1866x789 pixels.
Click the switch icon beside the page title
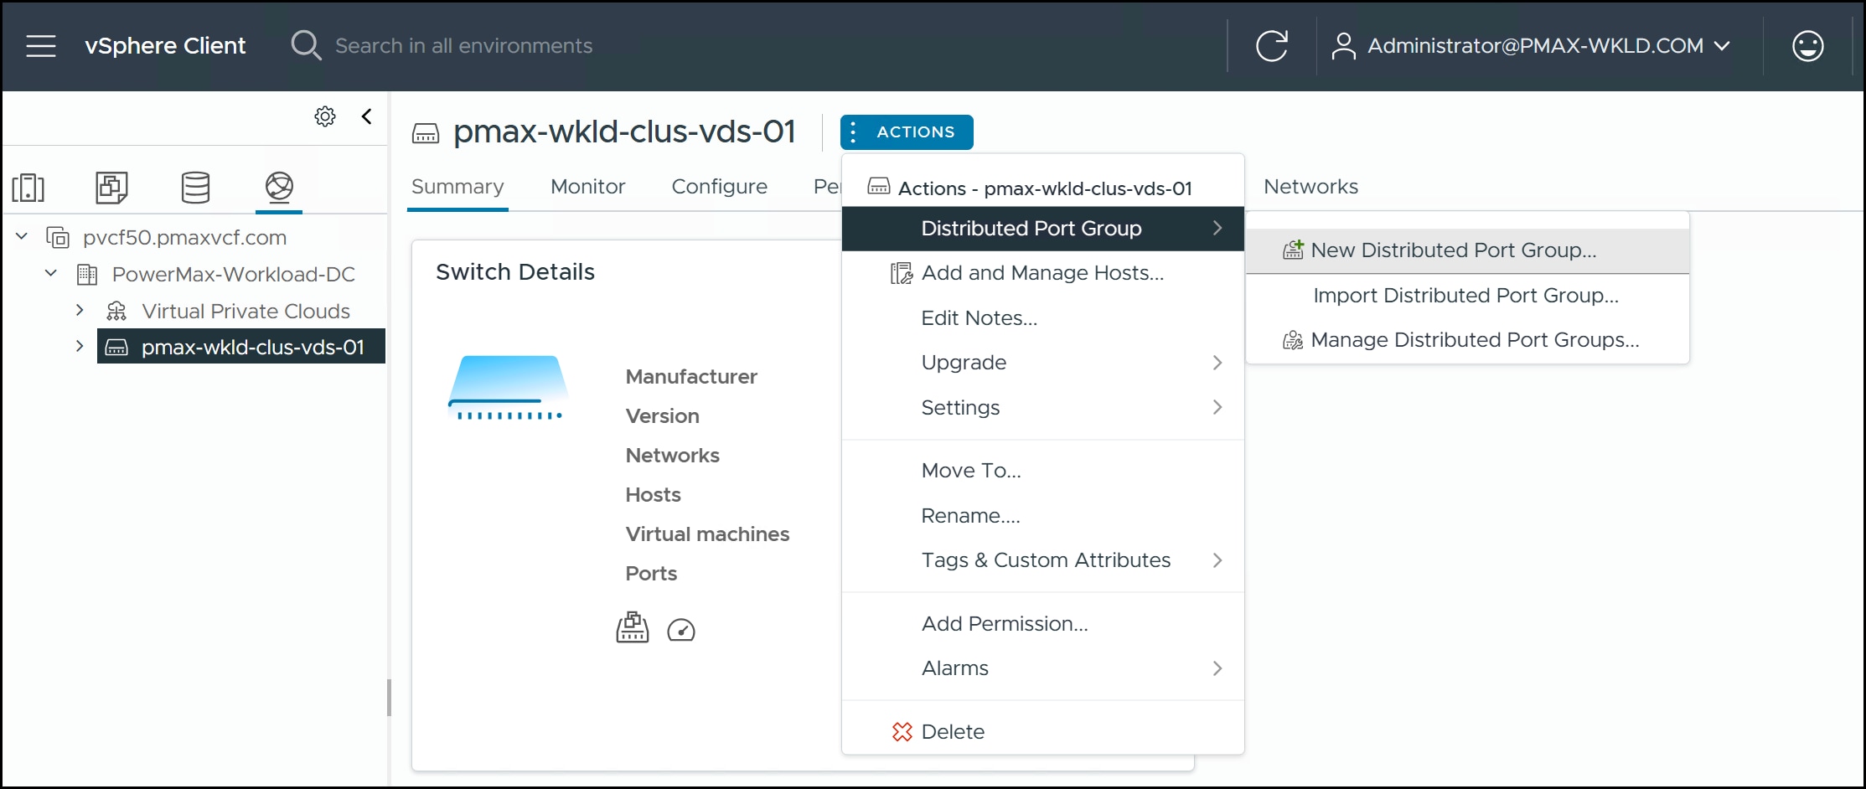426,133
